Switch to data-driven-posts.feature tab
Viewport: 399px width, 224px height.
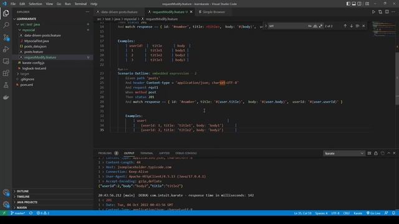(119, 12)
